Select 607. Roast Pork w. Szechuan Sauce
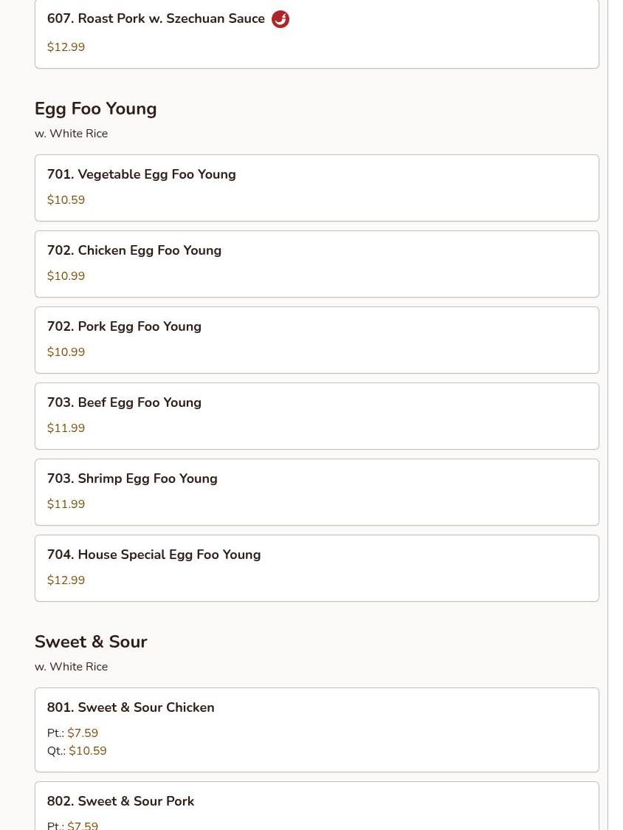The height and width of the screenshot is (830, 623). (x=156, y=19)
